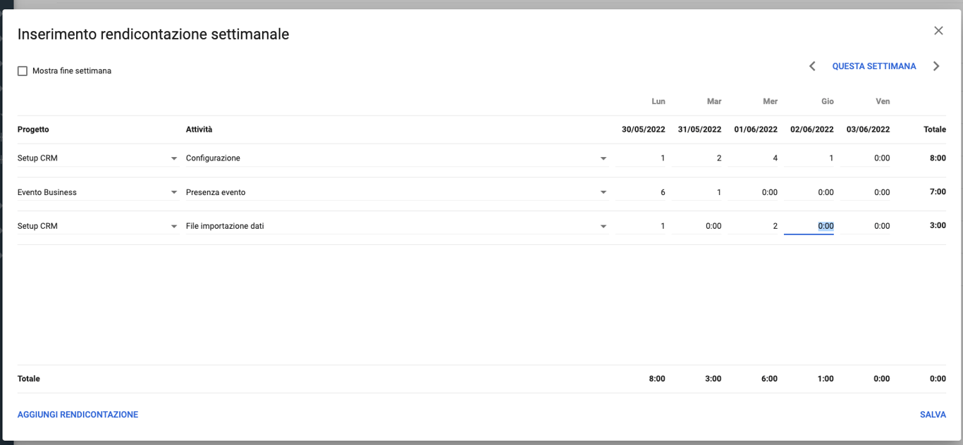Select Thursday hours field for File importazione dati
Image resolution: width=963 pixels, height=445 pixels.
[809, 226]
